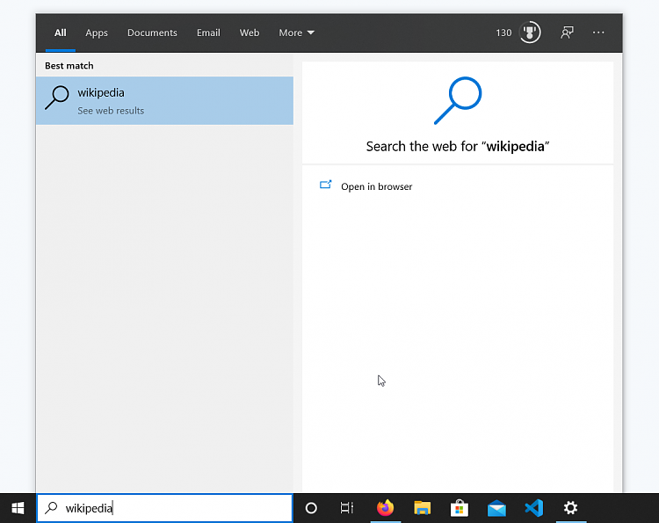Viewport: 659px width, 523px height.
Task: Switch to the Web tab
Action: pyautogui.click(x=250, y=33)
